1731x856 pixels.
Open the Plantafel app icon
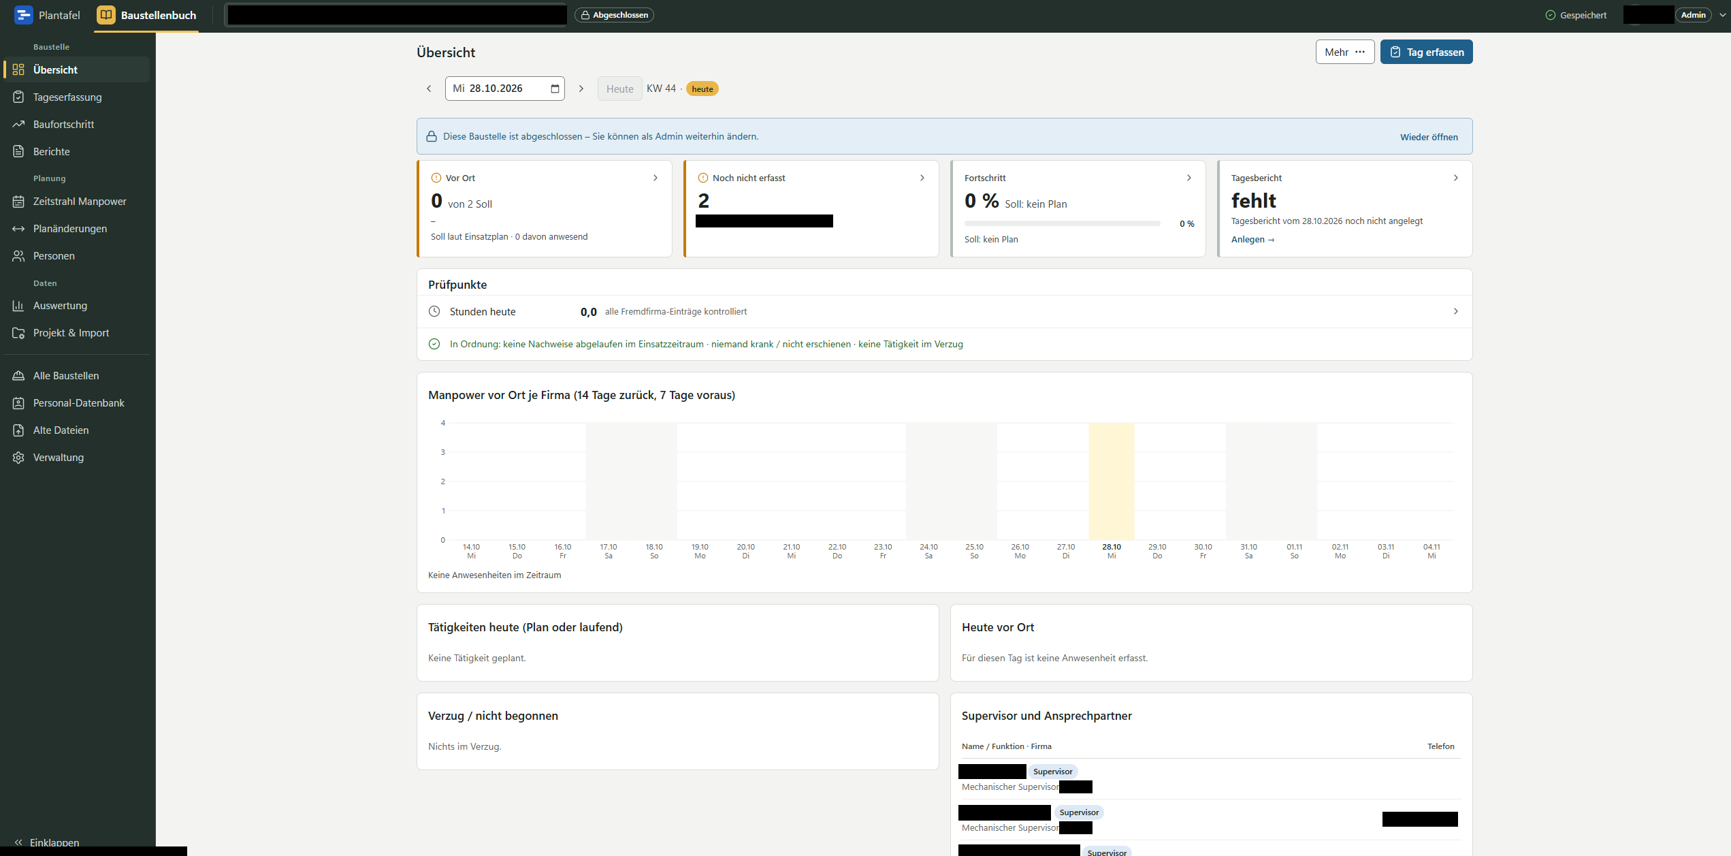24,15
